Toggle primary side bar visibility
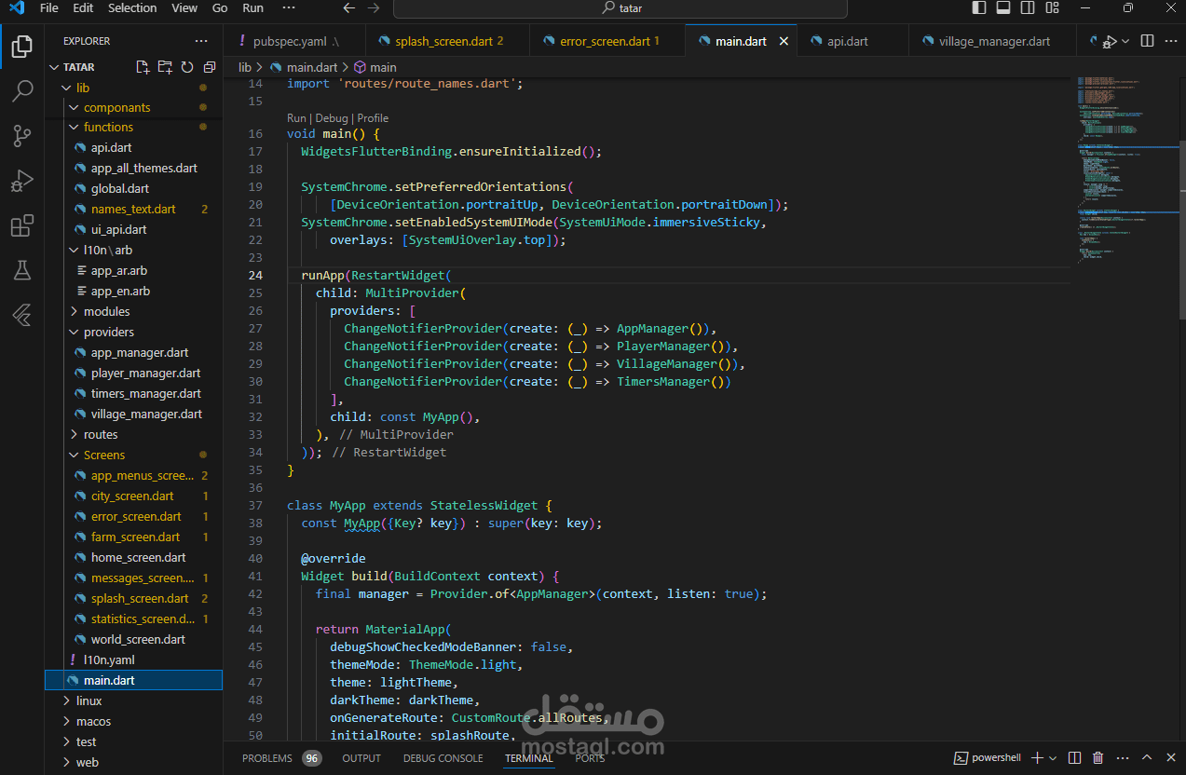This screenshot has width=1186, height=775. pyautogui.click(x=979, y=7)
